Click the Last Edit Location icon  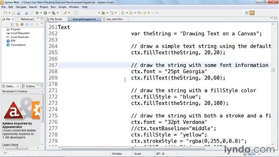pyautogui.click(x=139, y=13)
